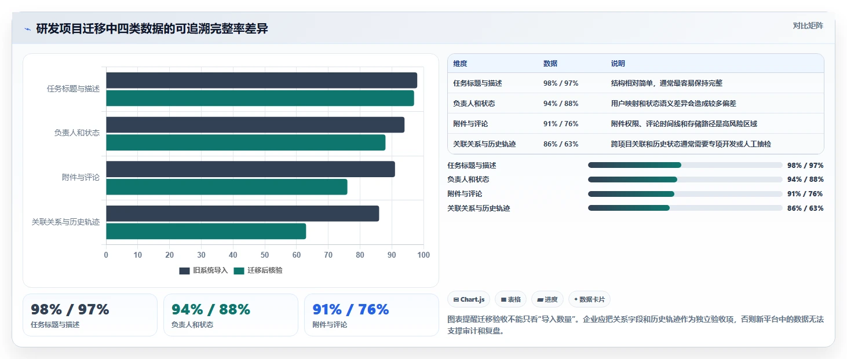Click dark bar for 任务标题与描述 in chart
Image resolution: width=847 pixels, height=359 pixels.
[x=261, y=80]
